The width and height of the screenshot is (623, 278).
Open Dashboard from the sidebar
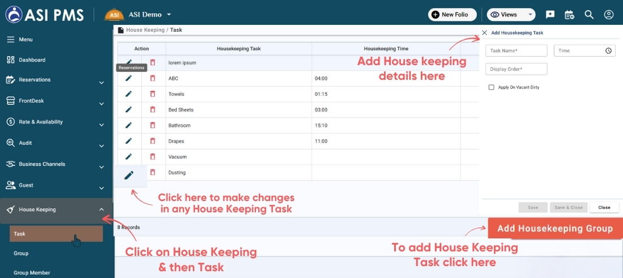point(32,60)
